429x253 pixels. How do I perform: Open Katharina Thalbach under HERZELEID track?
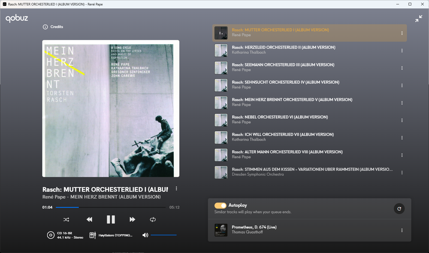(249, 52)
